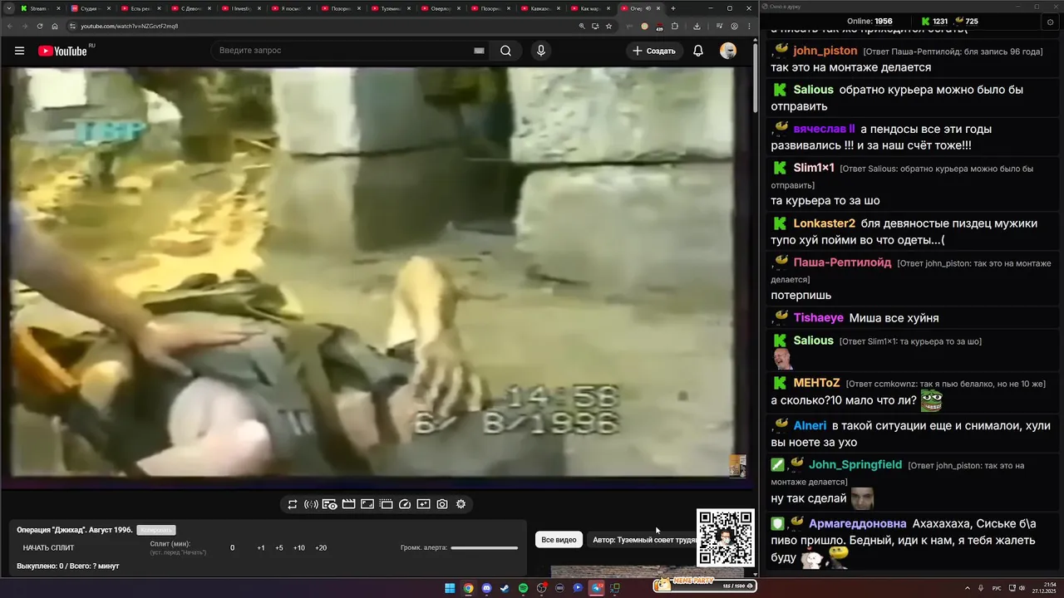Start voice search with the microphone icon
Image resolution: width=1064 pixels, height=598 pixels.
[x=541, y=51]
